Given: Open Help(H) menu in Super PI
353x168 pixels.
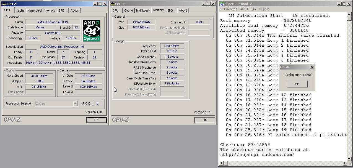Looking at the screenshot, I should point(264,9).
